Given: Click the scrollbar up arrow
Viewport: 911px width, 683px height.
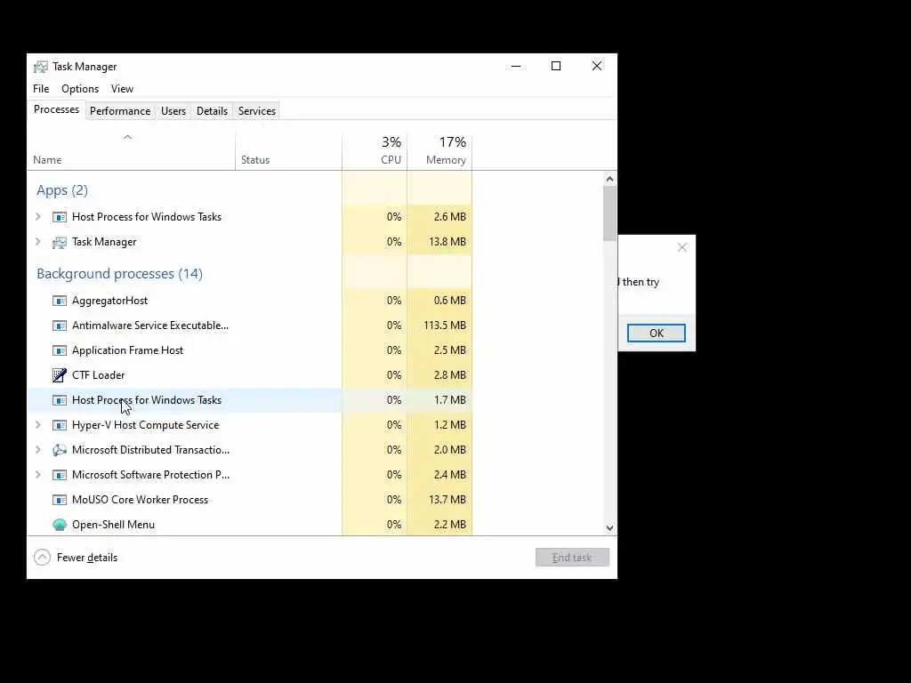Looking at the screenshot, I should [x=609, y=179].
